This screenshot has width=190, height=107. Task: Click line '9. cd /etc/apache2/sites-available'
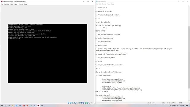tap(109, 65)
